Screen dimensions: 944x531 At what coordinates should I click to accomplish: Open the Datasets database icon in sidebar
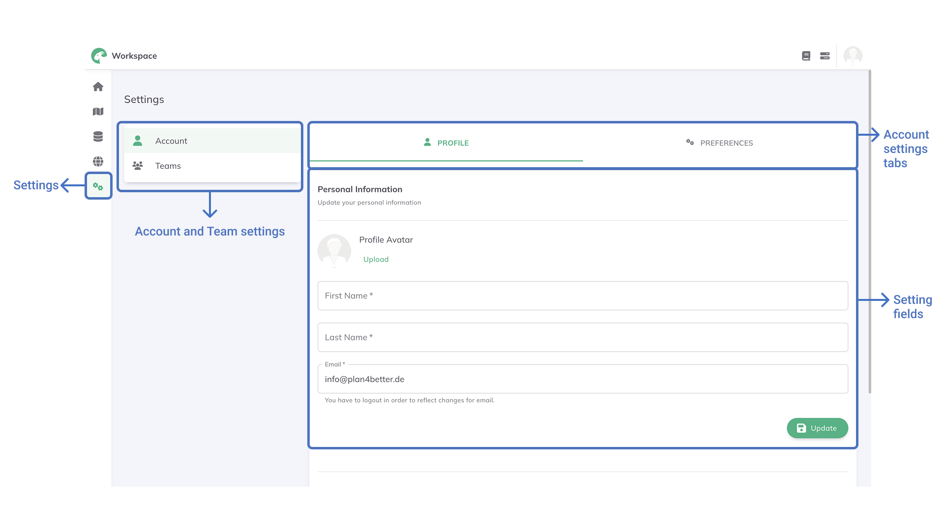(98, 136)
